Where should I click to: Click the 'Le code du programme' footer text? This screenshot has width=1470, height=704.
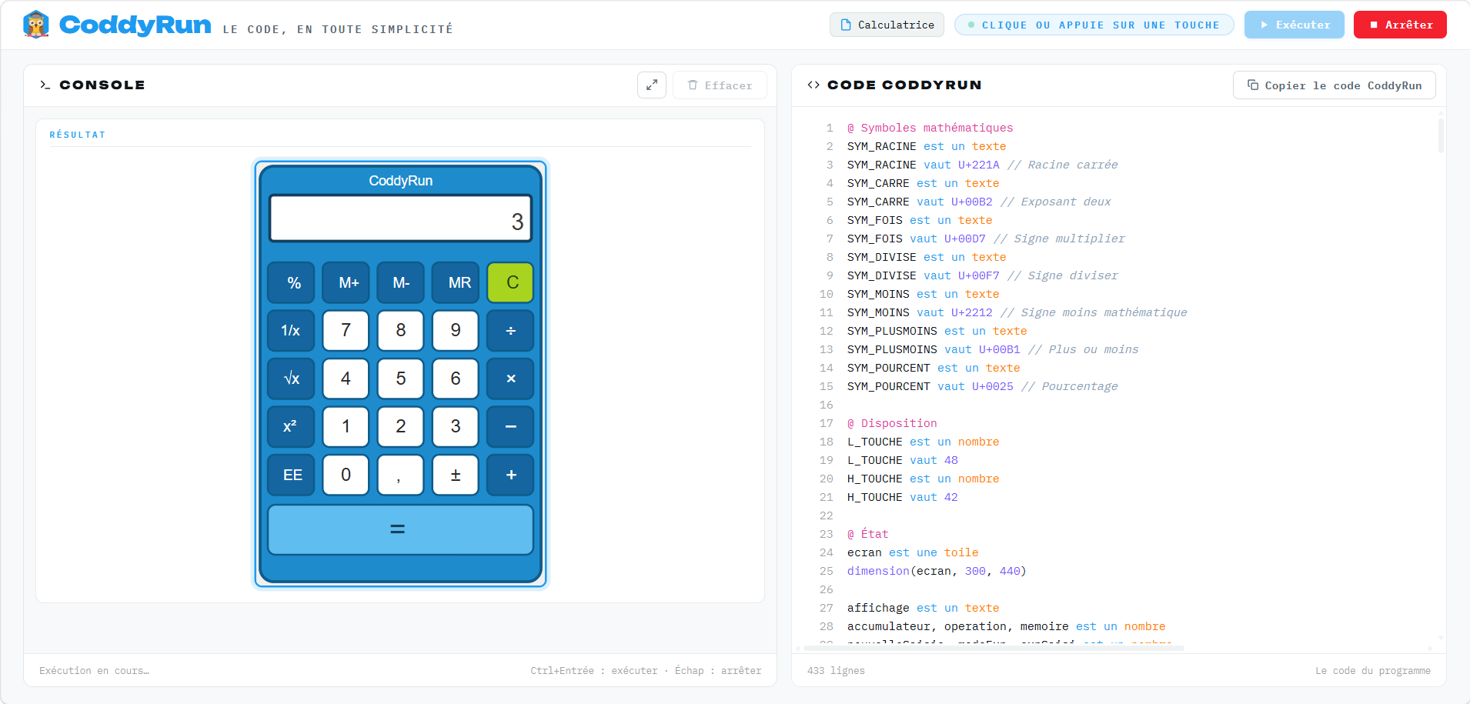pyautogui.click(x=1372, y=671)
